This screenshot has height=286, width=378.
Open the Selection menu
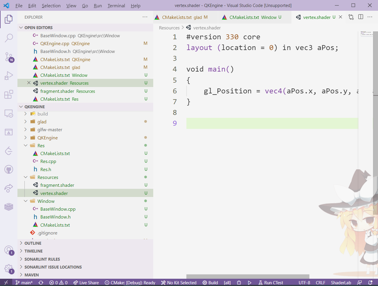point(51,6)
